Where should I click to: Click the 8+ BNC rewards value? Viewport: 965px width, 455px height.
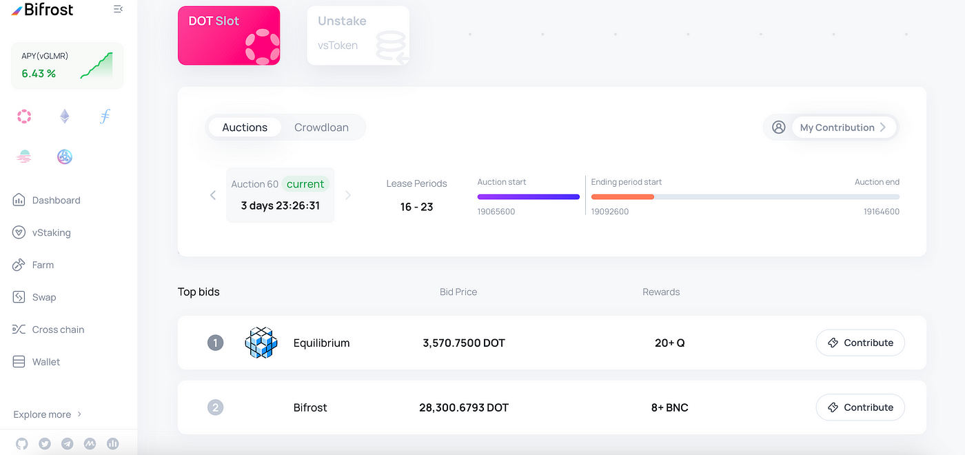click(x=670, y=407)
